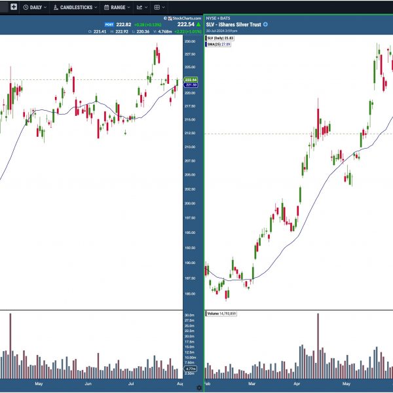
Task: Click the 4.77m volume marker on axis
Action: 191,369
